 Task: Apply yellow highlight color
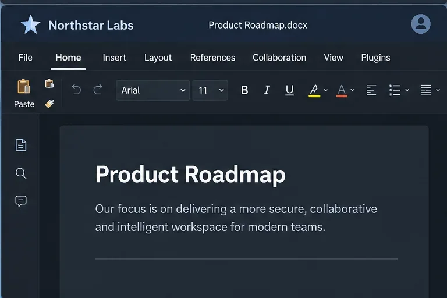(314, 91)
